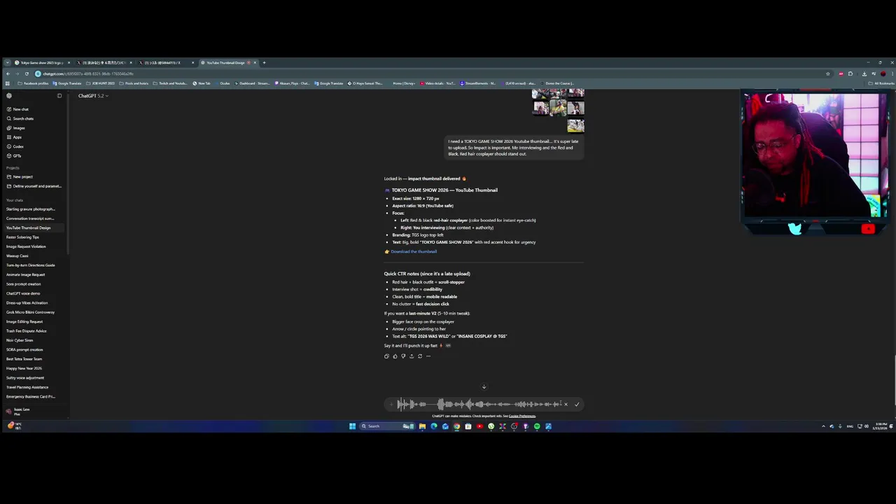Open a new browser tab with plus
This screenshot has height=504, width=896.
pos(264,63)
